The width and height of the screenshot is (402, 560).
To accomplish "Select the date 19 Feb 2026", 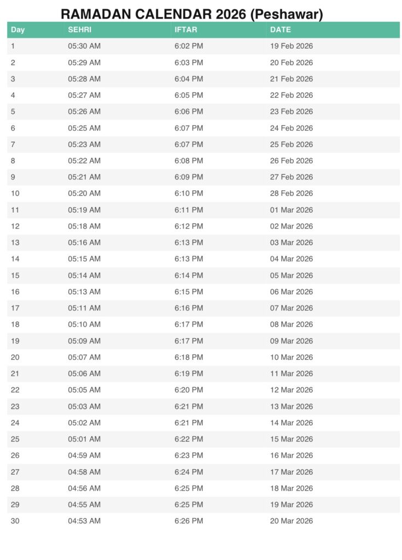I will 292,46.
